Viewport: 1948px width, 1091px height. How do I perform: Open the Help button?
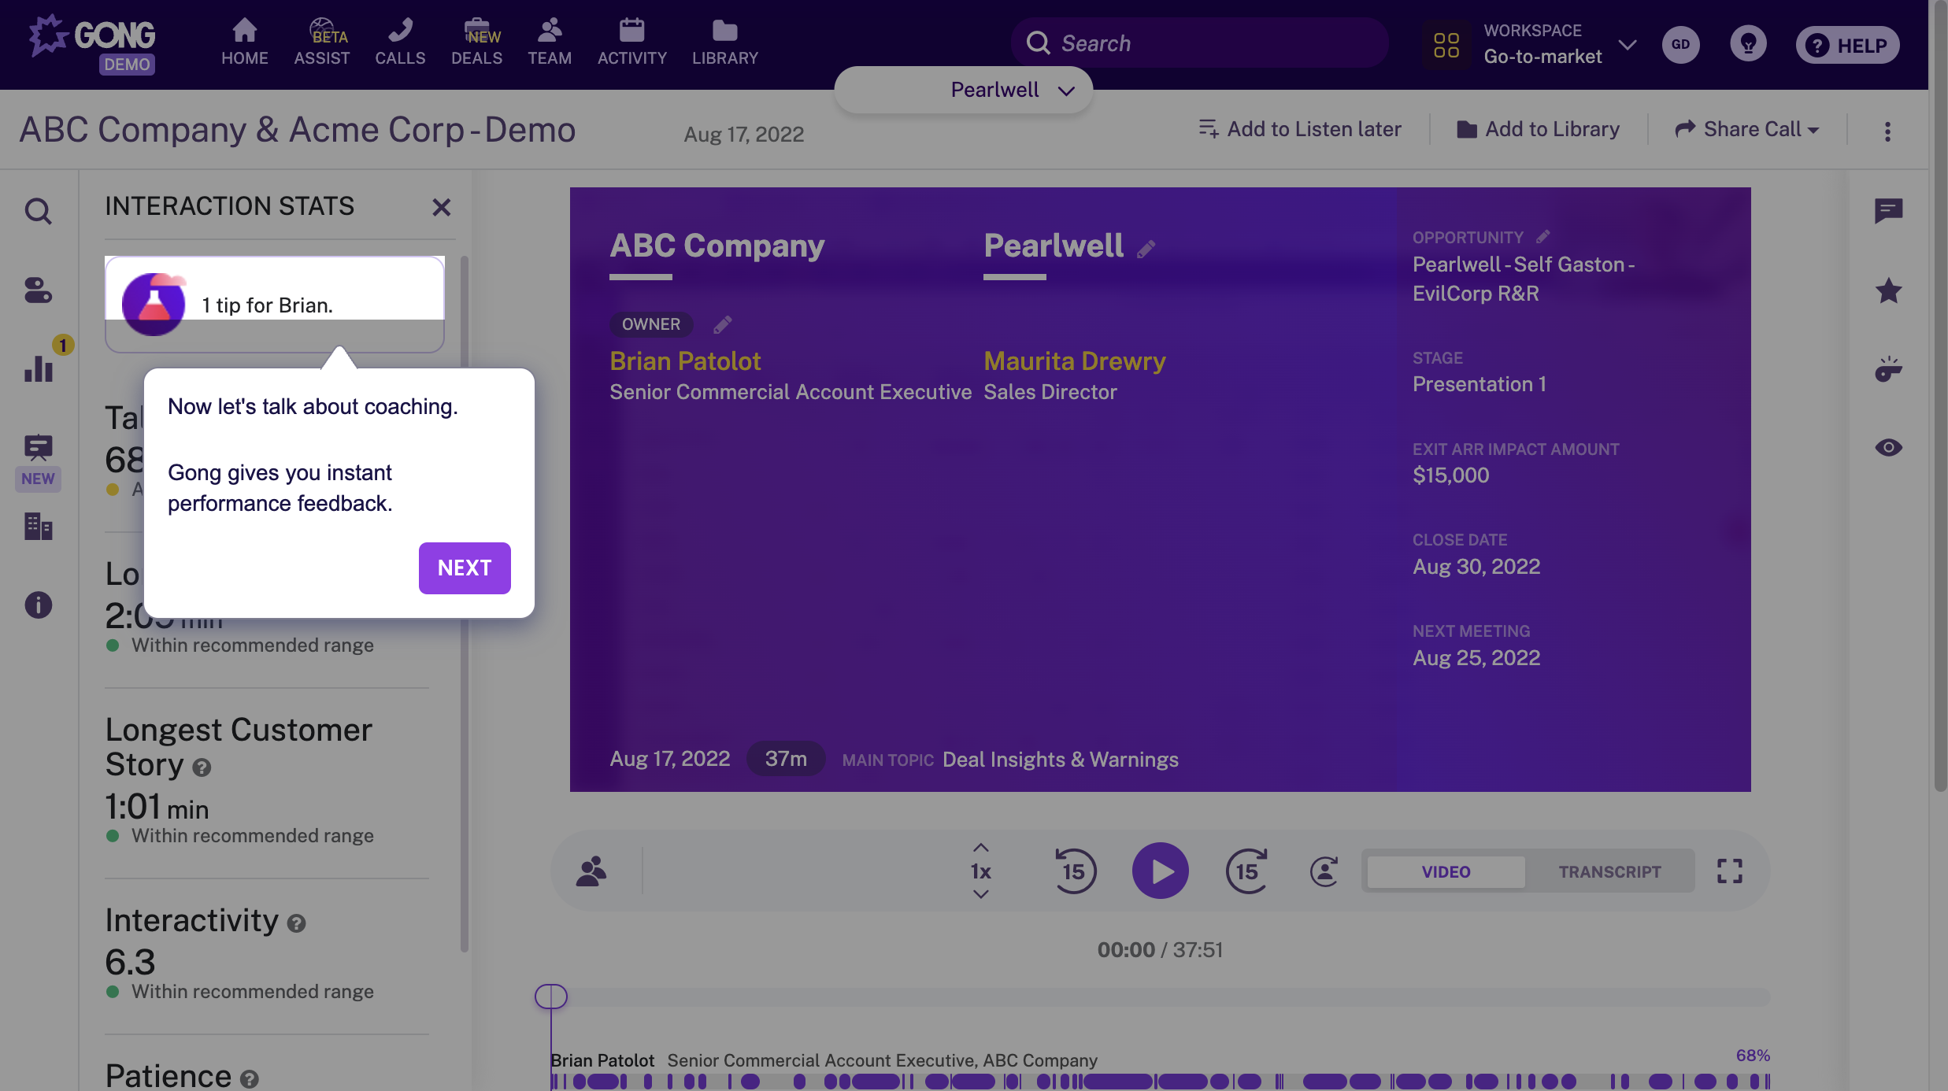point(1847,45)
